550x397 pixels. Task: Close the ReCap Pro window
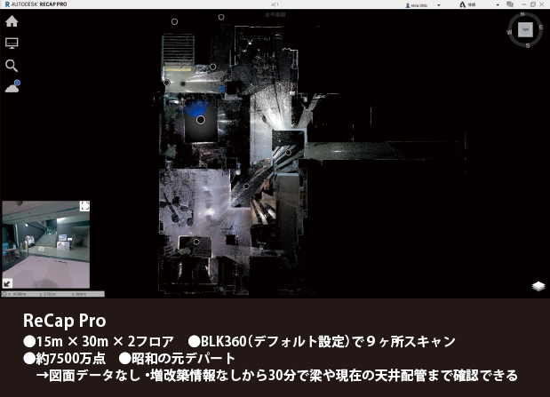542,4
